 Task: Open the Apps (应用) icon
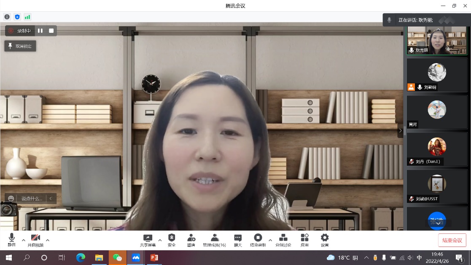point(304,240)
